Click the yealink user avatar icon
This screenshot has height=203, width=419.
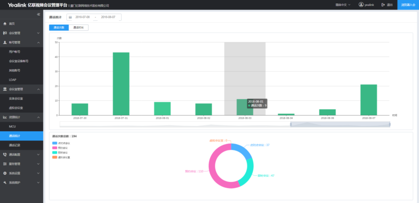(x=361, y=5)
